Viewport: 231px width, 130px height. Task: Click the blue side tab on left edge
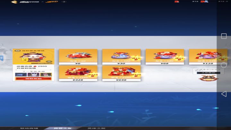tap(1, 58)
